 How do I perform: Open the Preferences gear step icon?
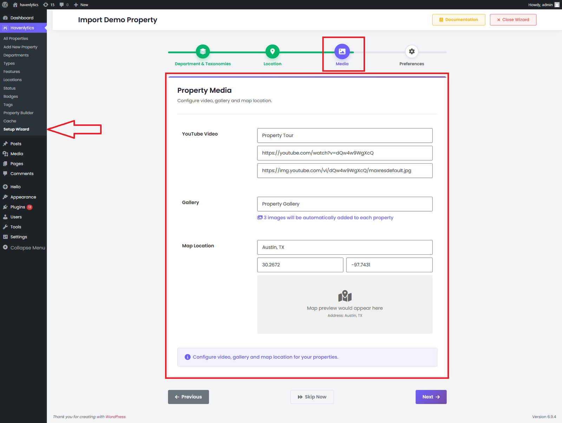tap(411, 52)
